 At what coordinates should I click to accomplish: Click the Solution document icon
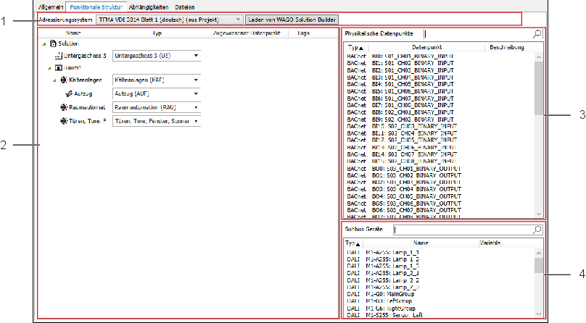pyautogui.click(x=53, y=43)
